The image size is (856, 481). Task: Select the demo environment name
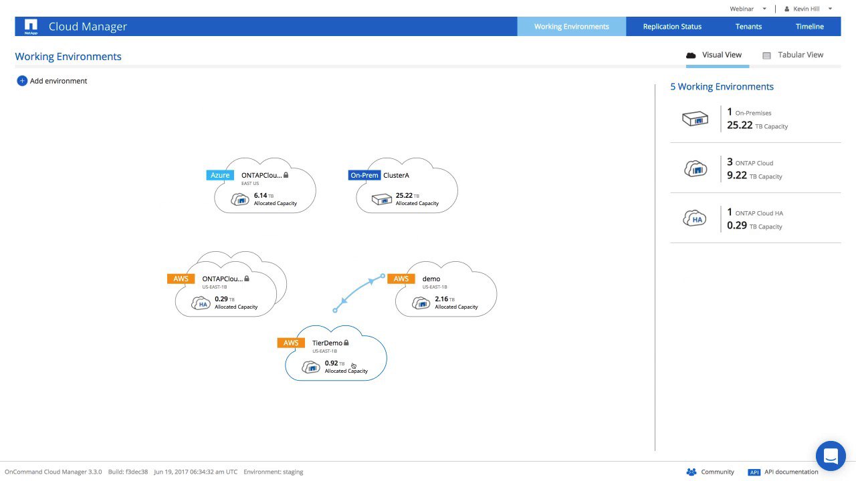(x=431, y=279)
